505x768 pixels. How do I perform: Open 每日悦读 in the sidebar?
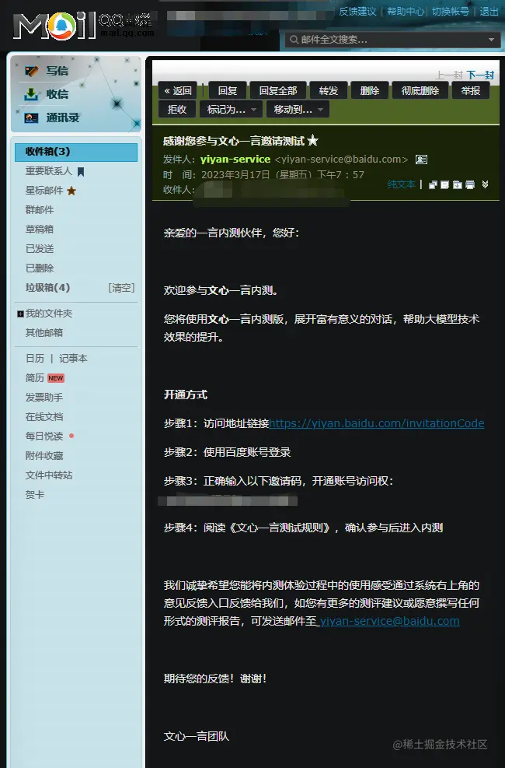coord(44,436)
